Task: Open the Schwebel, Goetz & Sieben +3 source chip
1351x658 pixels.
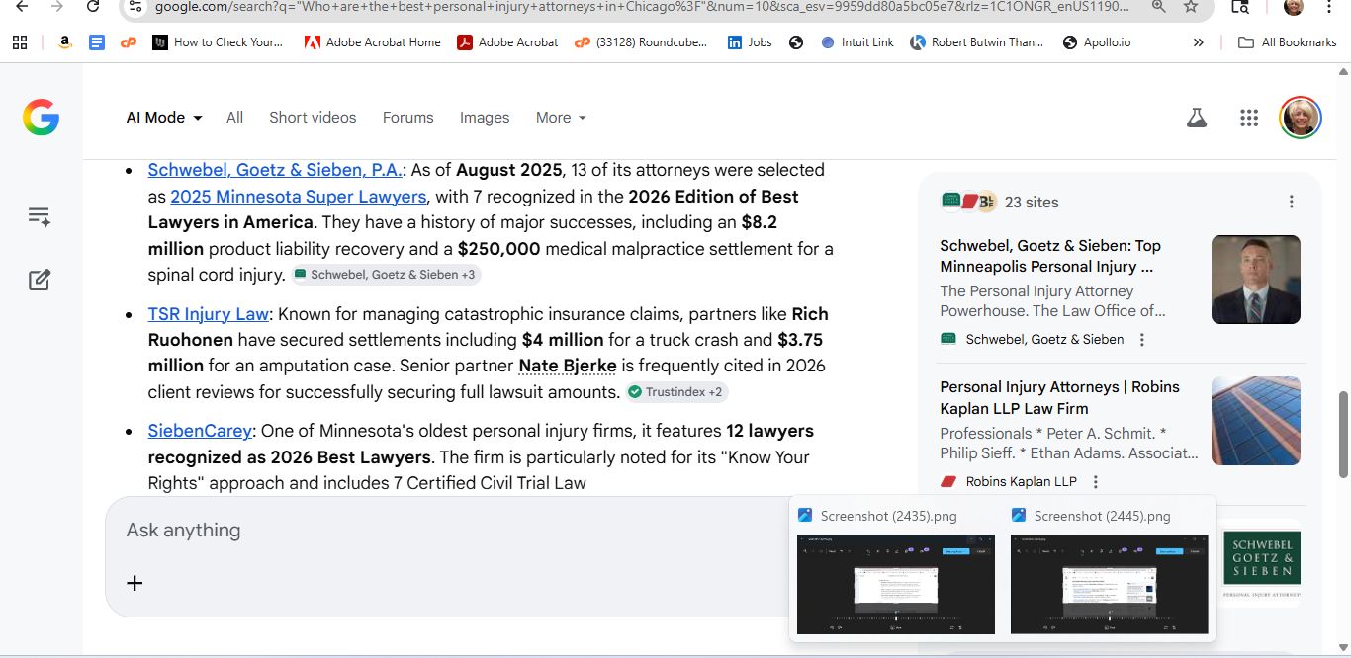Action: tap(386, 275)
